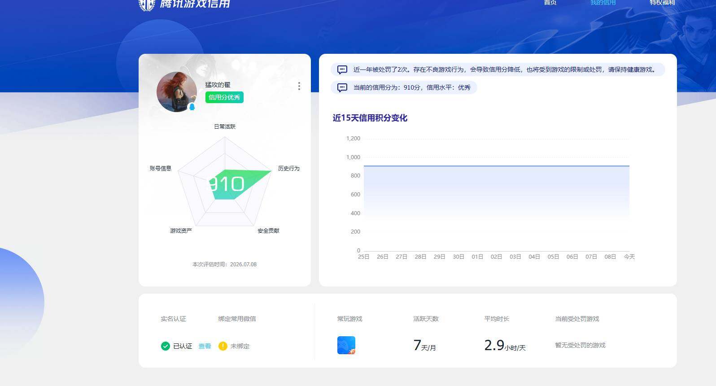Open the 我的信用 nav tab
Image resolution: width=716 pixels, height=386 pixels.
point(603,3)
